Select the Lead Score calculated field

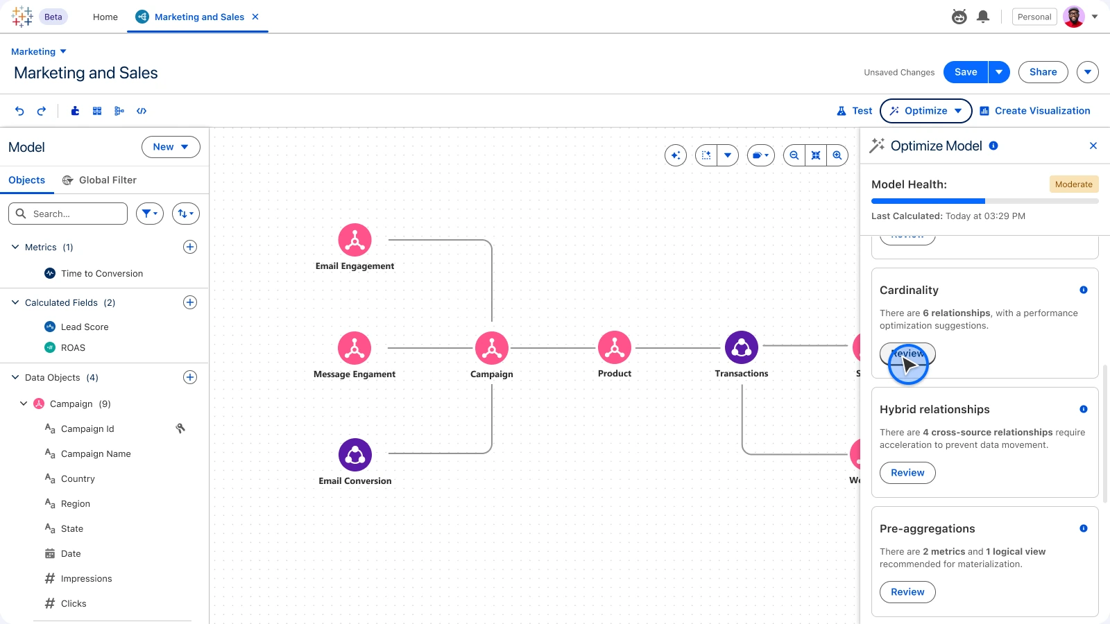click(x=76, y=327)
